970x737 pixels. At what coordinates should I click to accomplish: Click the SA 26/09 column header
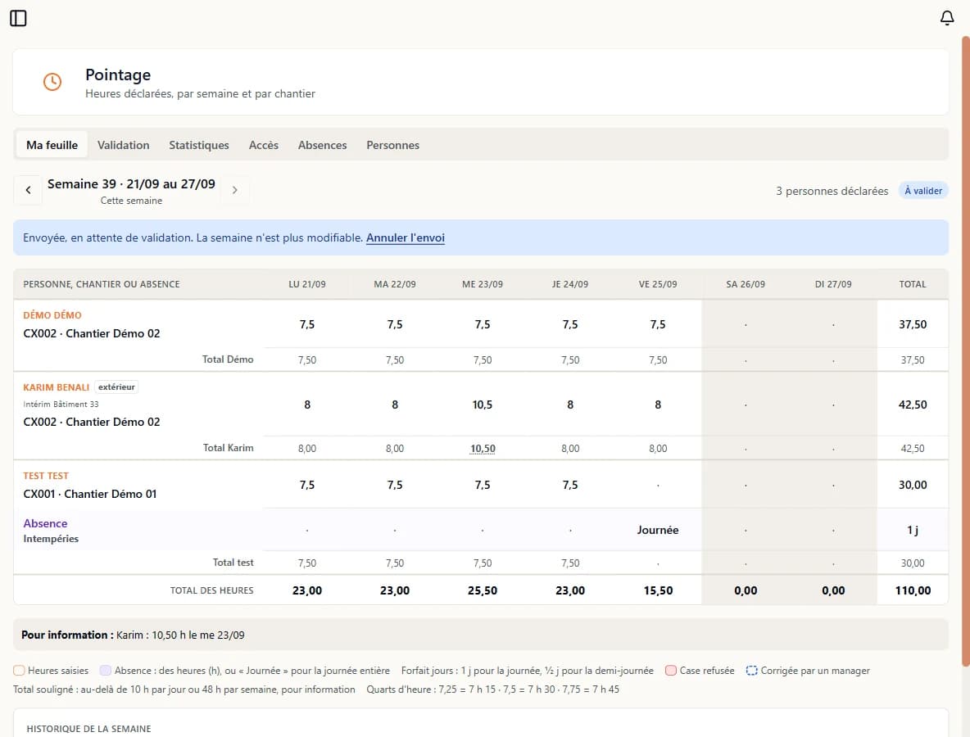[x=746, y=284]
